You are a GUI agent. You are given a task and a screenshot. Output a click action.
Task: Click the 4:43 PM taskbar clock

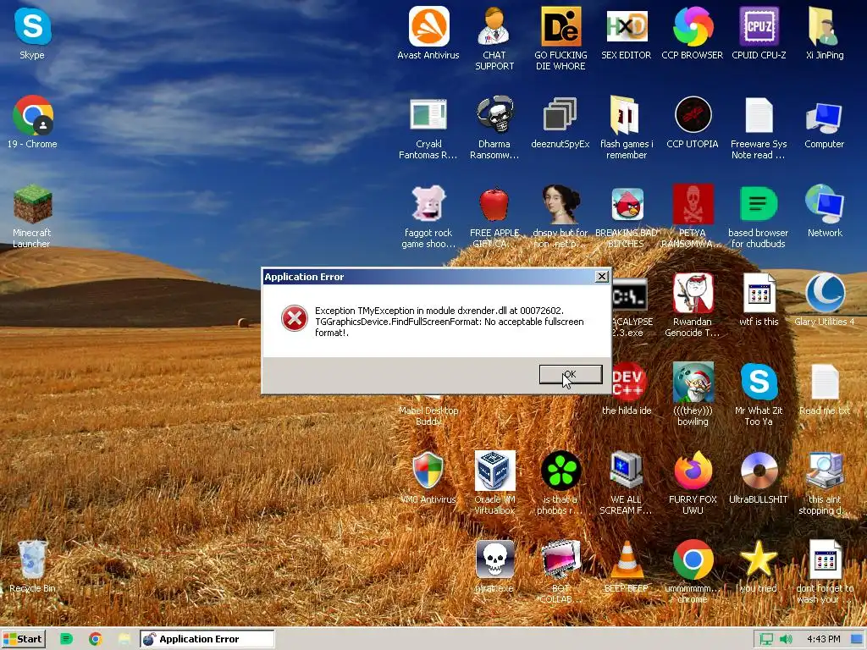click(x=823, y=640)
